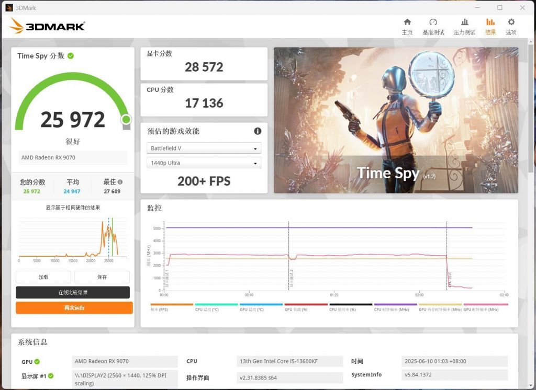The height and width of the screenshot is (390, 536).
Task: Switch to the 监控 monitoring panel
Action: pyautogui.click(x=155, y=208)
